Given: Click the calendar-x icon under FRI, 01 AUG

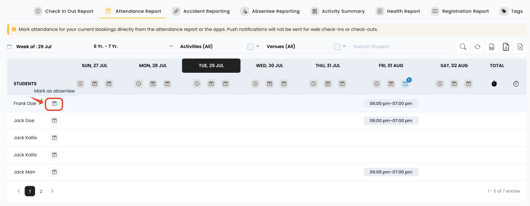Looking at the screenshot, I should click(391, 84).
